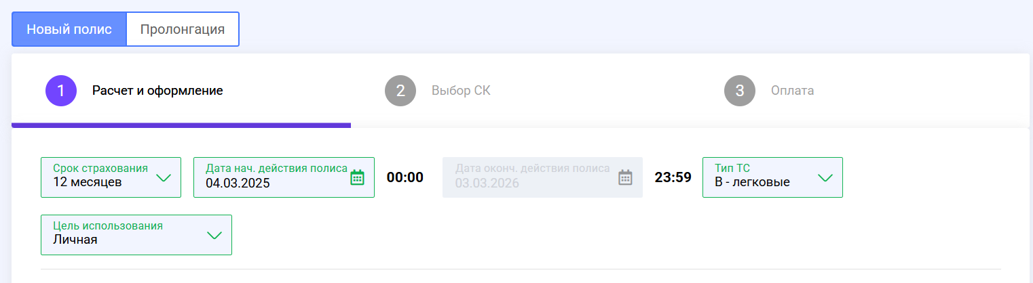Click the purple step progress bar
The height and width of the screenshot is (283, 1033).
pos(181,125)
